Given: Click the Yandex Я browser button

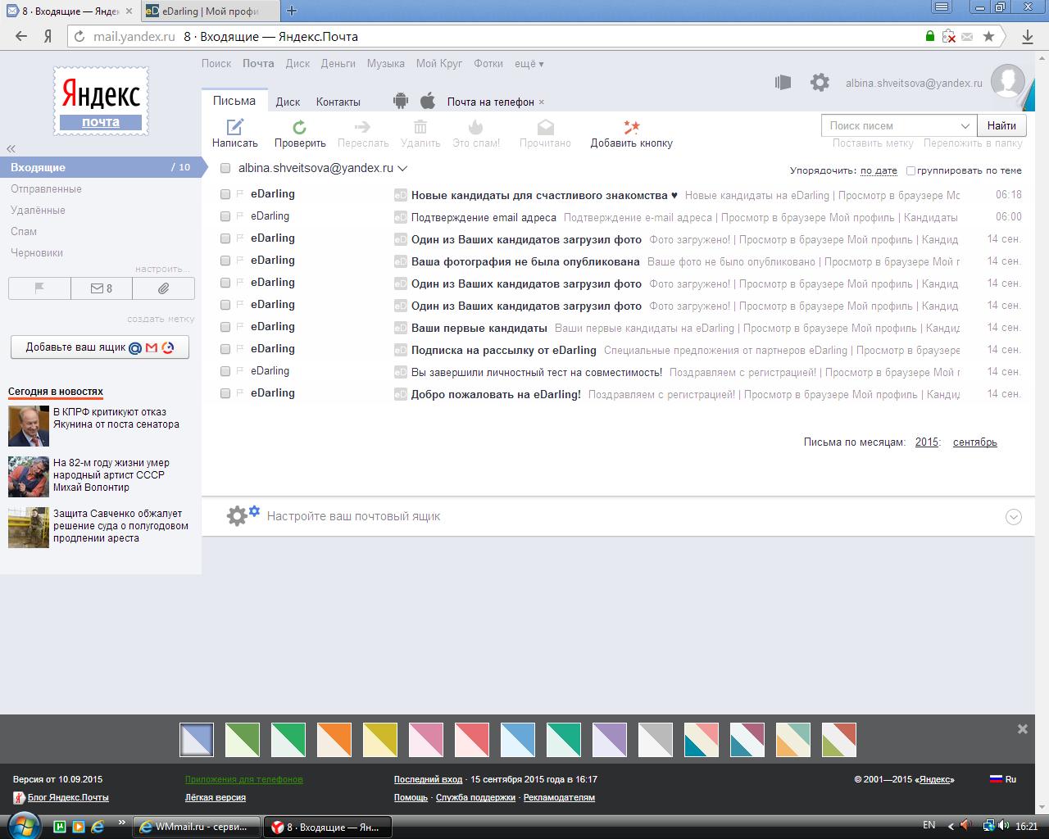Looking at the screenshot, I should click(x=48, y=36).
